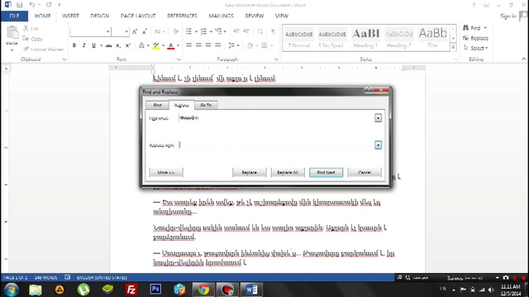The height and width of the screenshot is (297, 529).
Task: Open Replace with history dropdown
Action: 378,145
